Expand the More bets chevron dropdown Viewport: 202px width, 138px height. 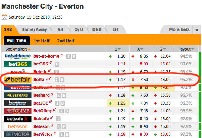(x=197, y=29)
